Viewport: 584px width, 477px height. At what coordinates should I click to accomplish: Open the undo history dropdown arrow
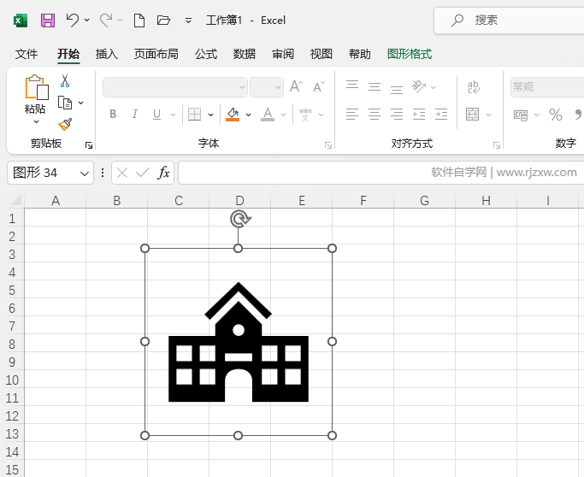[x=86, y=21]
